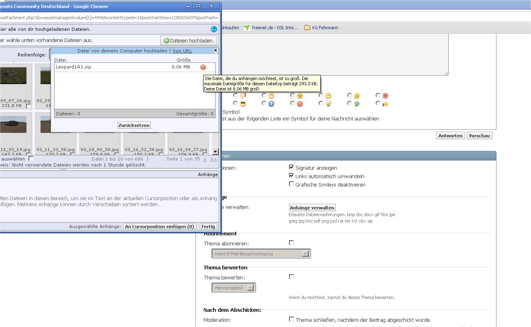531x327 pixels.
Task: Open the Keine E-Mail-Benachrichtigung dropdown
Action: [261, 254]
